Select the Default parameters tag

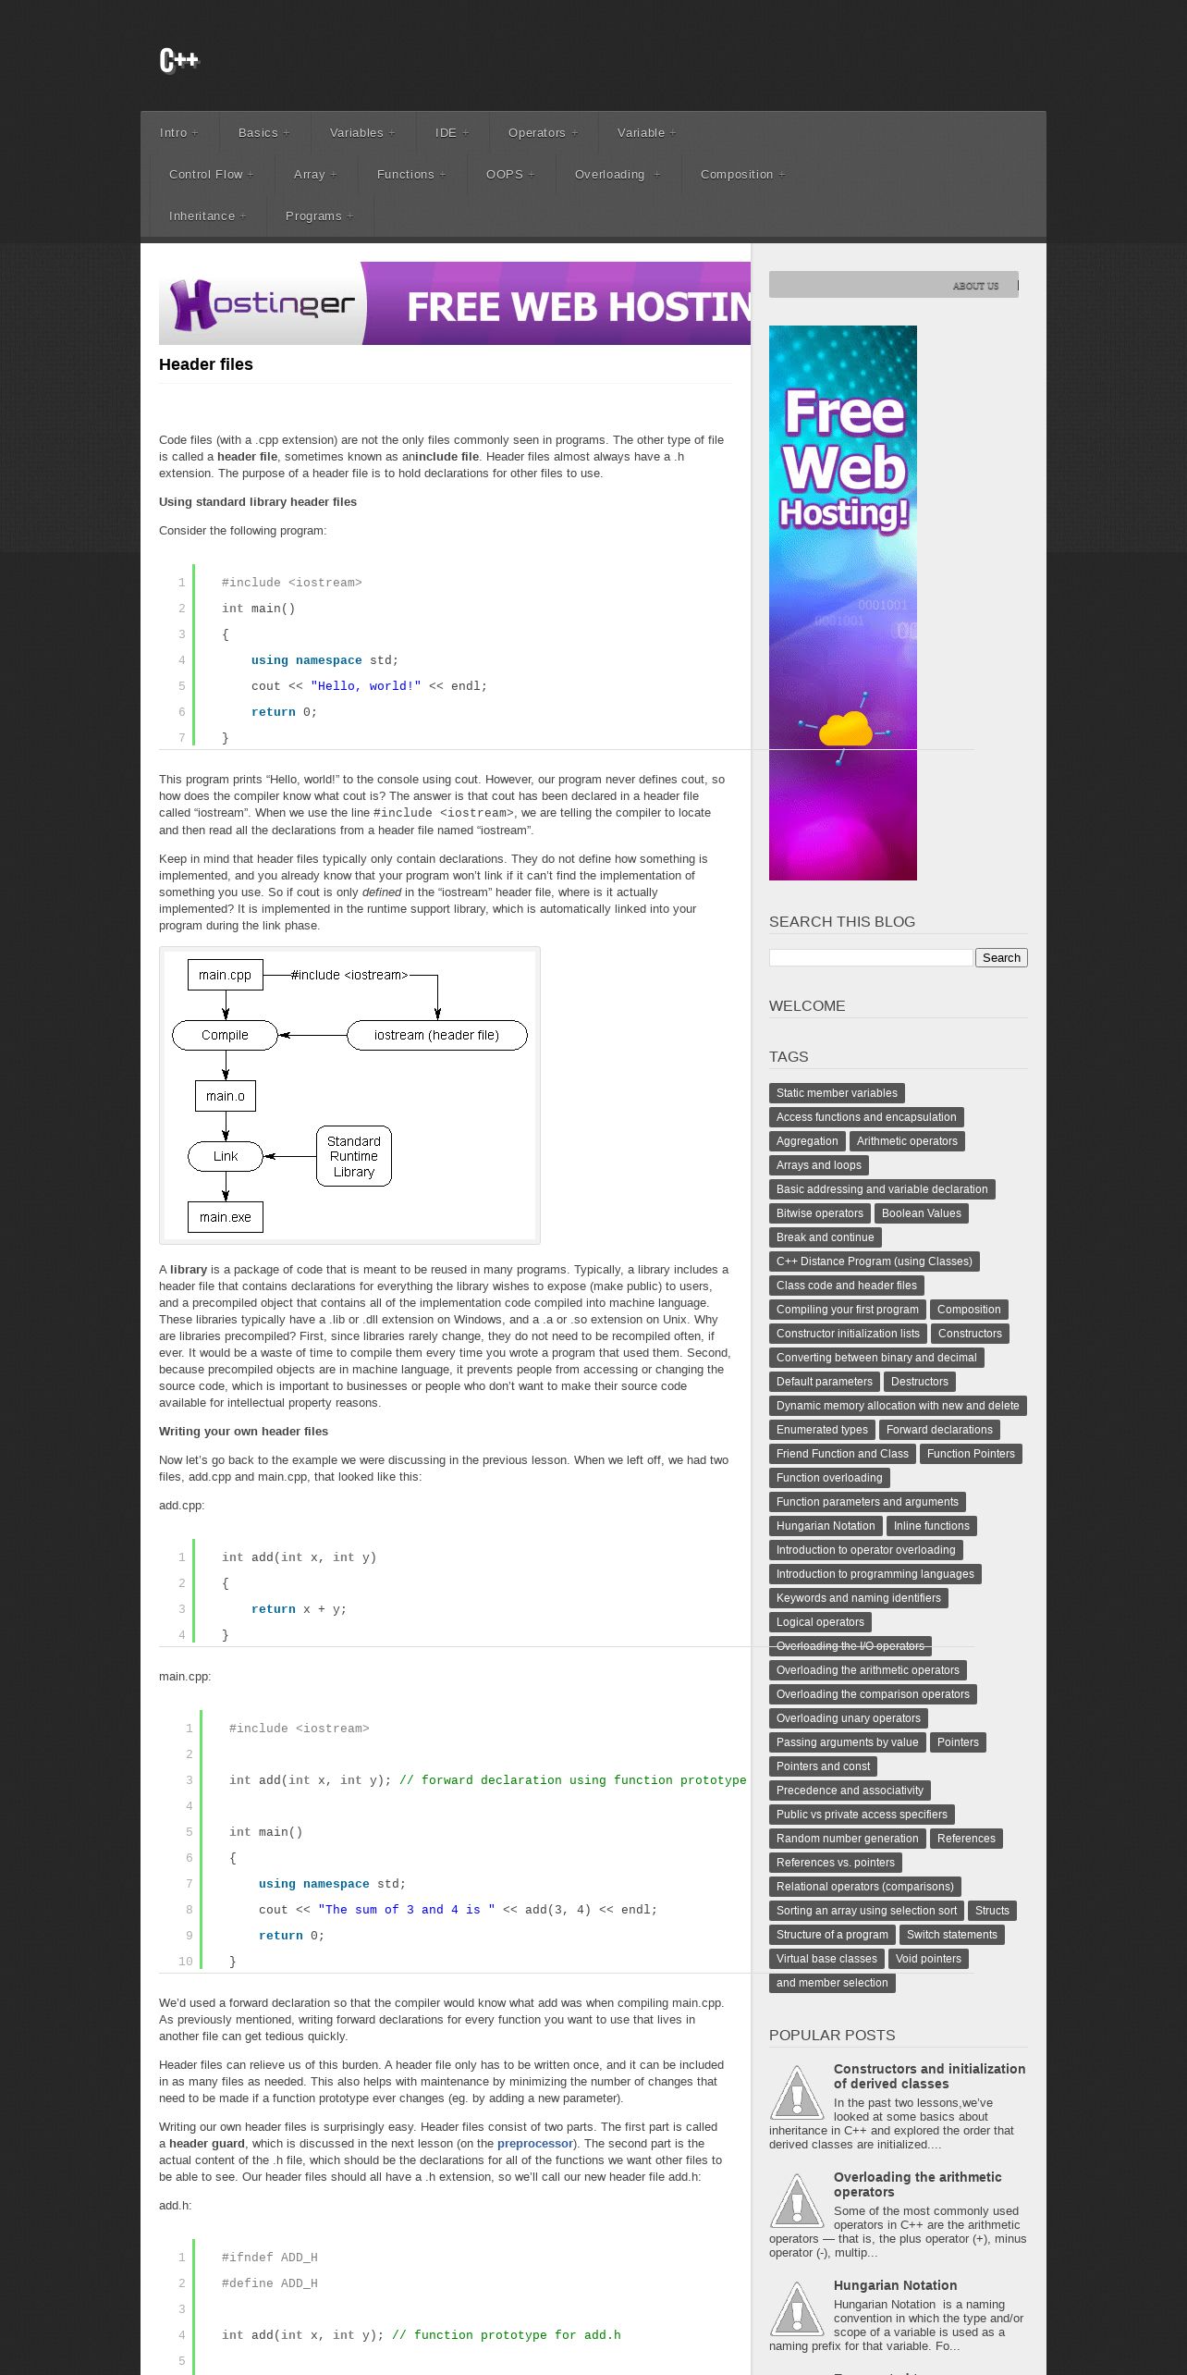coord(825,1382)
